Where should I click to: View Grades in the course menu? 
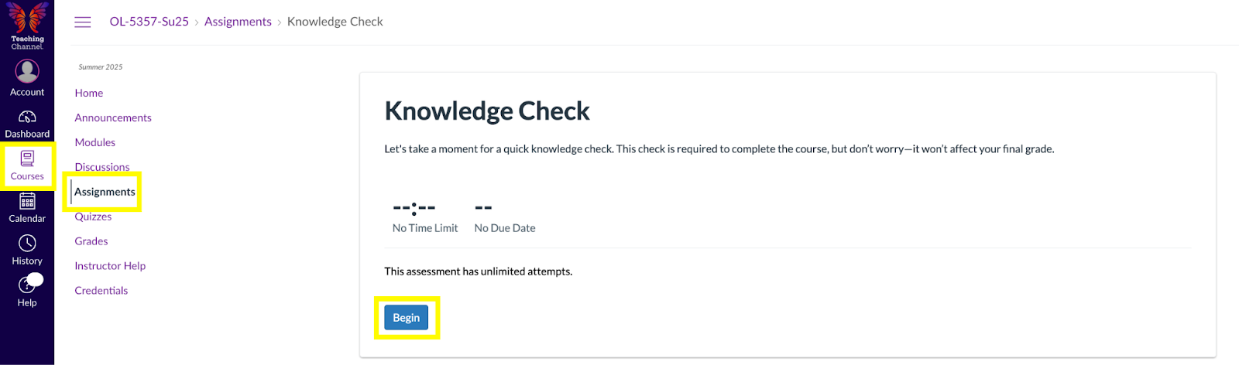91,241
